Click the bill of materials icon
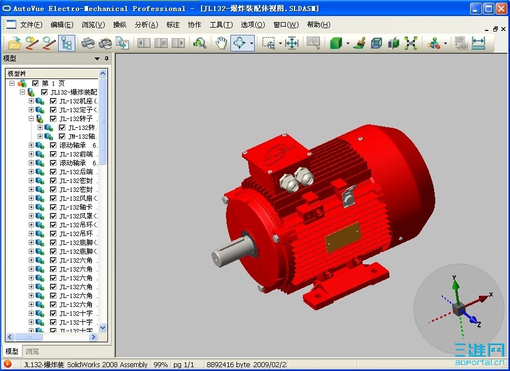This screenshot has width=510, height=371. pyautogui.click(x=461, y=43)
